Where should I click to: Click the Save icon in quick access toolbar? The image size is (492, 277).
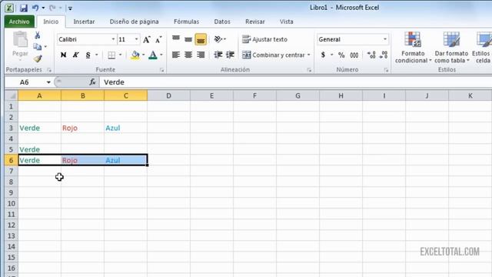pos(24,8)
